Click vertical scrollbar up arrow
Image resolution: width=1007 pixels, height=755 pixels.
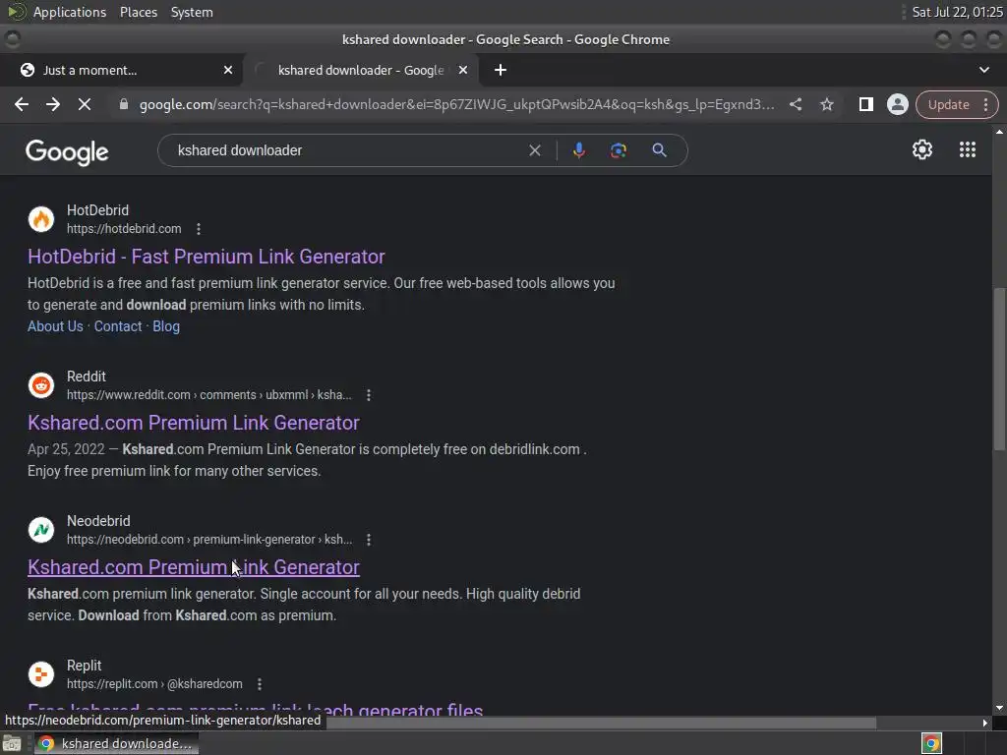pos(999,132)
